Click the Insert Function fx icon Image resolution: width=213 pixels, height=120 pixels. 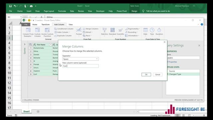pyautogui.click(x=41, y=17)
